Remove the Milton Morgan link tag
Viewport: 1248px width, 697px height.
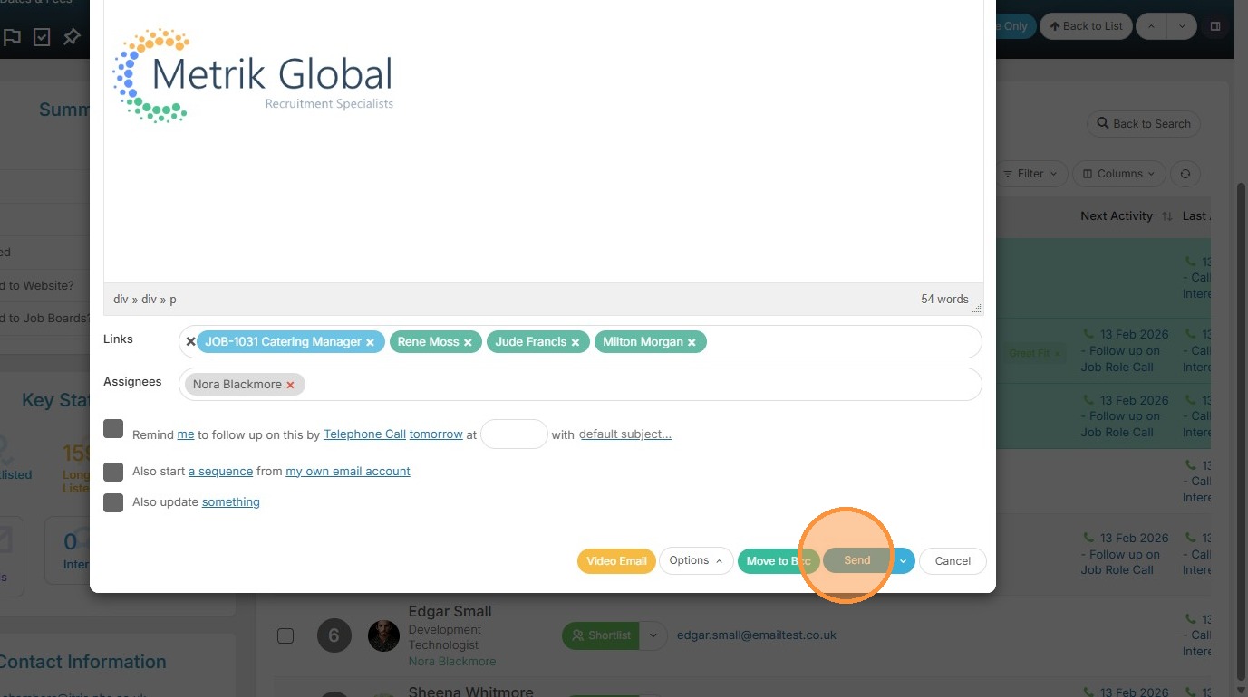click(x=692, y=342)
